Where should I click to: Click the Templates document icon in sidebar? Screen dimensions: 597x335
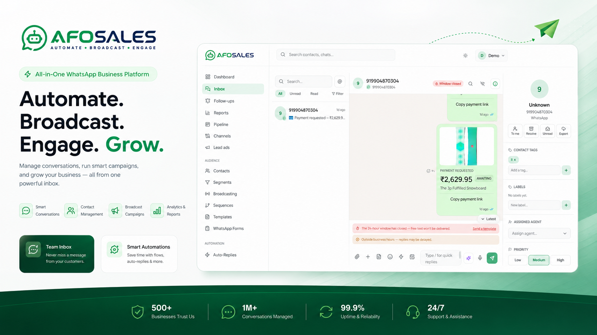(x=207, y=217)
